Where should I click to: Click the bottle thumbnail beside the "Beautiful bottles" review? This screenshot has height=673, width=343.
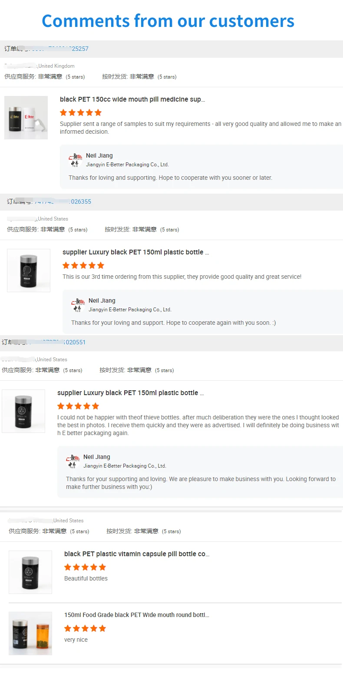(30, 572)
